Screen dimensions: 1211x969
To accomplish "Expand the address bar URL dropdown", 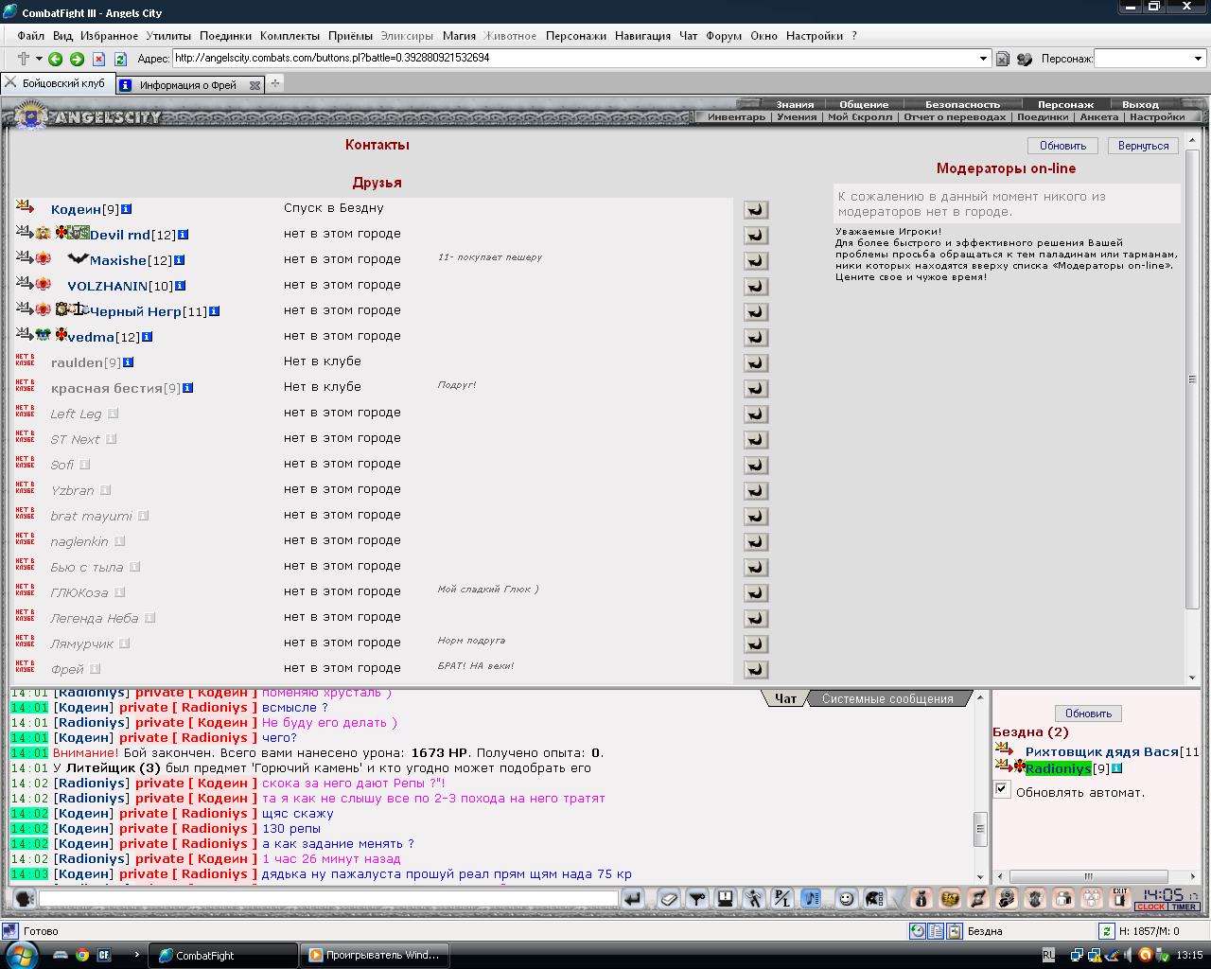I will coord(983,59).
